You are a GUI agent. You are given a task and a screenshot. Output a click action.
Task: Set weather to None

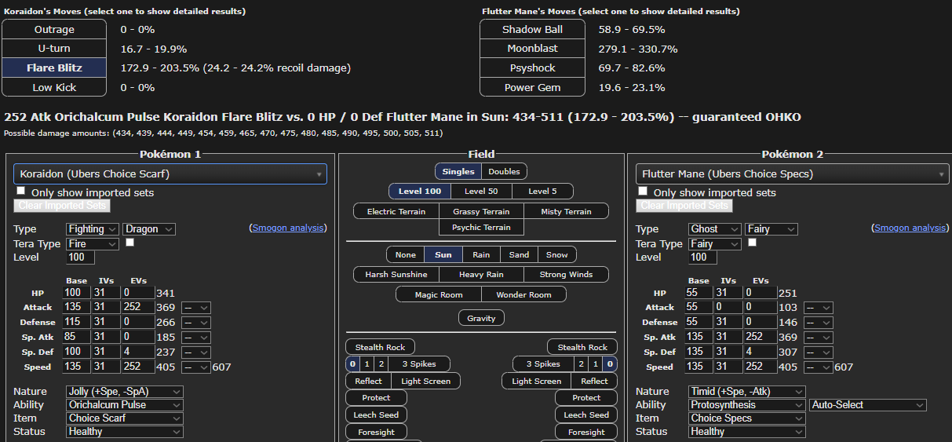point(406,254)
